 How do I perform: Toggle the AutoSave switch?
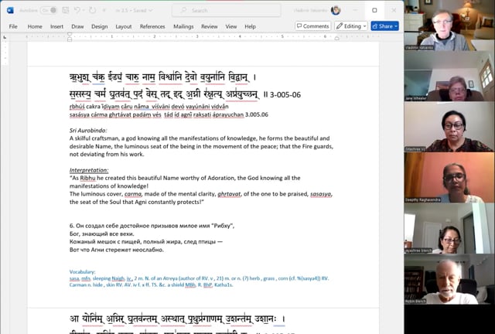point(48,10)
